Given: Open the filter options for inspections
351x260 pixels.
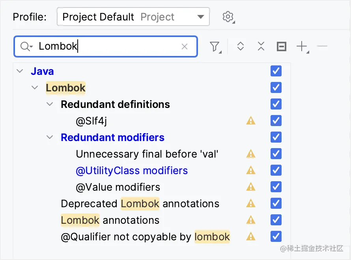Looking at the screenshot, I should (x=215, y=46).
